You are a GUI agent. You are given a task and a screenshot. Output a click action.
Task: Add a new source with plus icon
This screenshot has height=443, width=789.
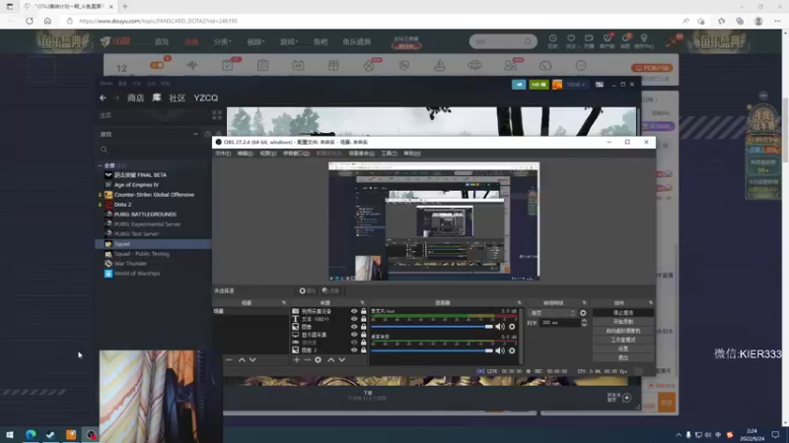tap(297, 359)
